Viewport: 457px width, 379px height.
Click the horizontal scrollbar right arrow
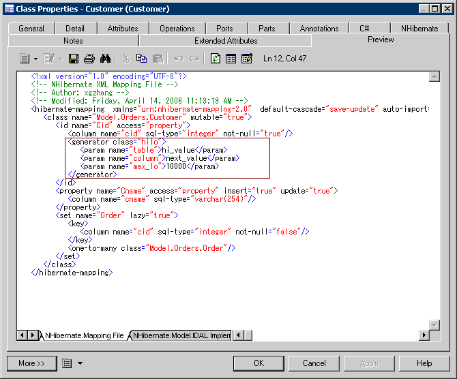click(x=424, y=335)
